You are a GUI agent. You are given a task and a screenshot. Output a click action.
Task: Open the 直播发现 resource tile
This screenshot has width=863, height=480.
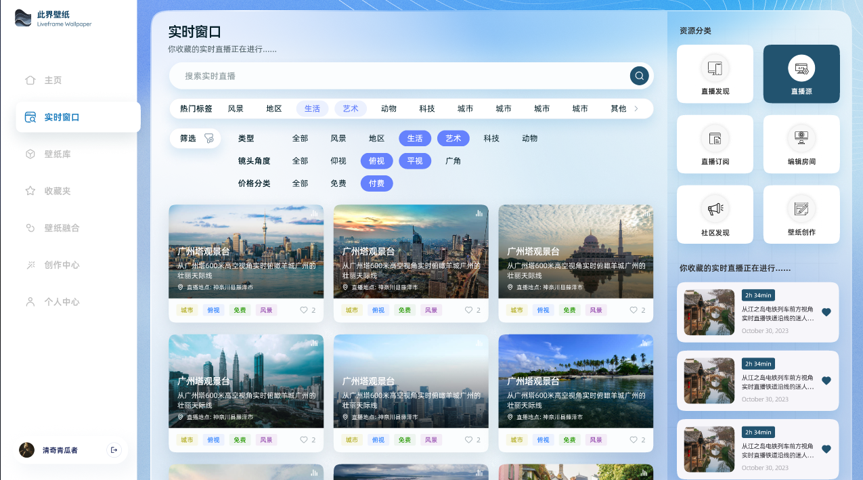[x=715, y=74]
